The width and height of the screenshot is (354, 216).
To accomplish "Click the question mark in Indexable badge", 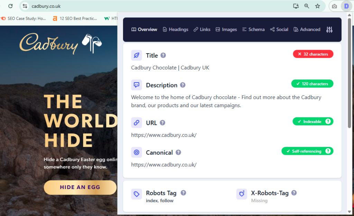I will click(x=328, y=121).
